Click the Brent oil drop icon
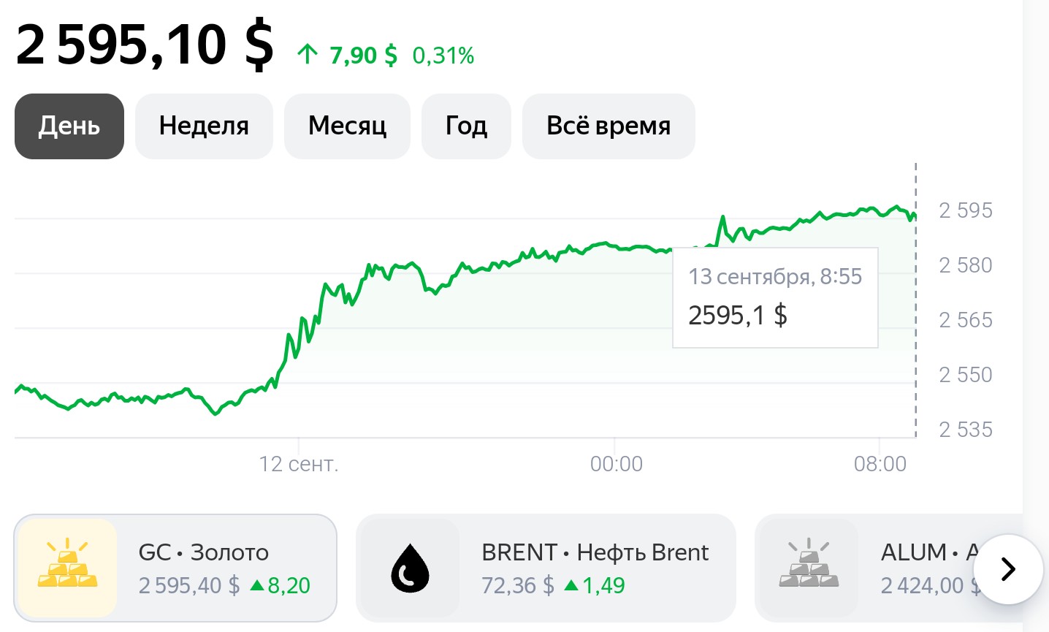The width and height of the screenshot is (1049, 632). click(x=411, y=568)
